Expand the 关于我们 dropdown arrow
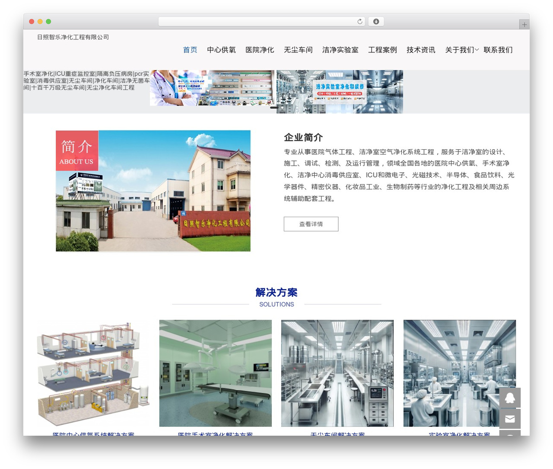 477,50
